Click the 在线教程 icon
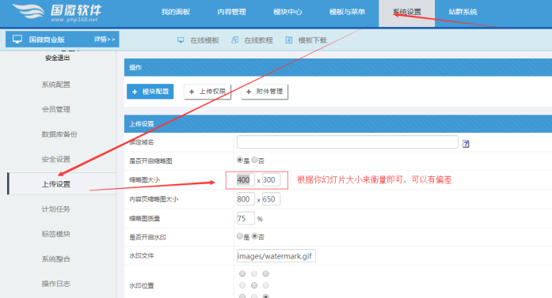552x298 pixels. [234, 40]
